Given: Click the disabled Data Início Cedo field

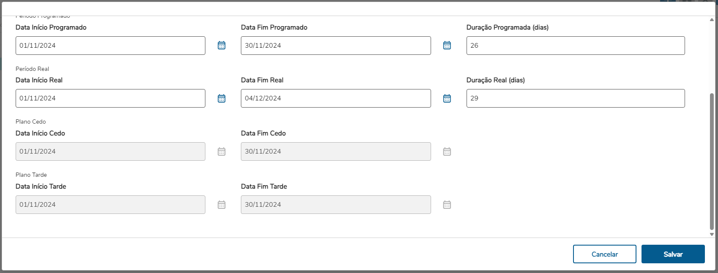Looking at the screenshot, I should [x=110, y=151].
